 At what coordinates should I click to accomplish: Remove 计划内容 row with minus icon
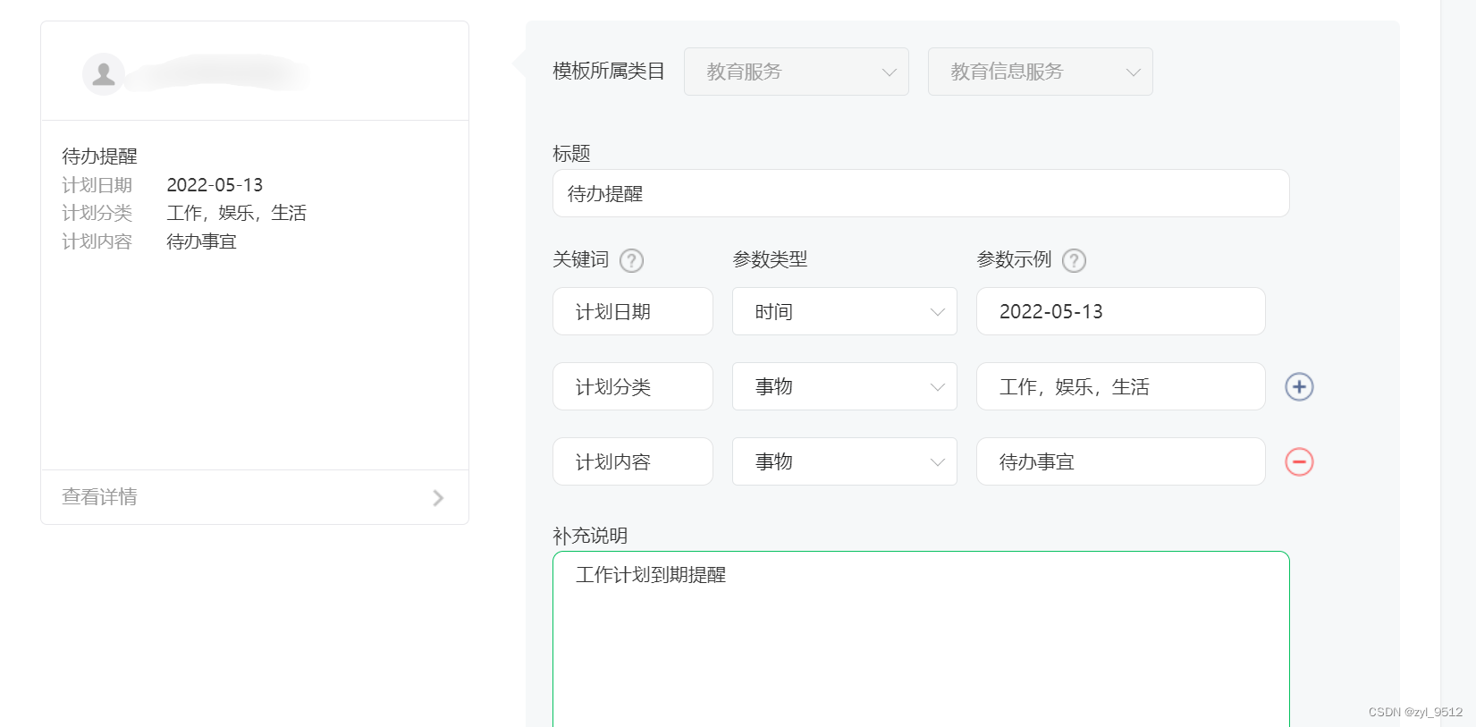tap(1299, 461)
